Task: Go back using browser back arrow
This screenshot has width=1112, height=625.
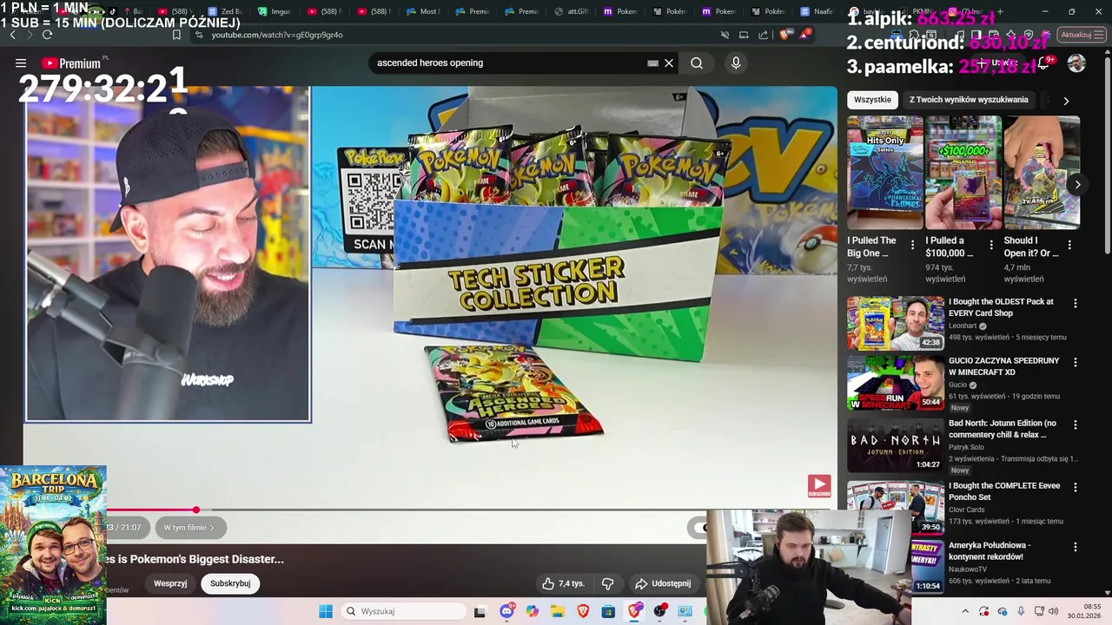Action: tap(12, 35)
